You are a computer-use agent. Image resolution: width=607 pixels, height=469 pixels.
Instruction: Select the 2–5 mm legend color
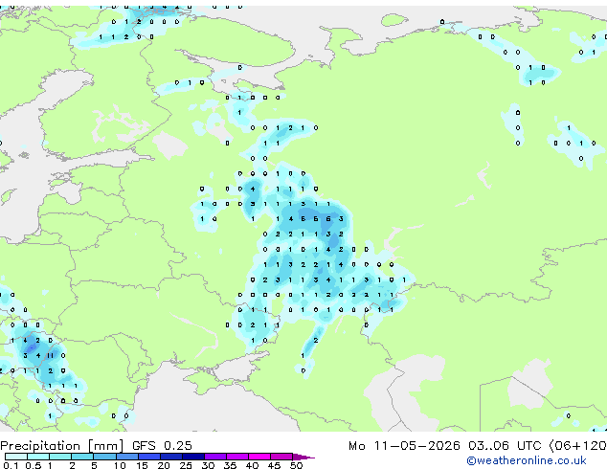click(82, 457)
